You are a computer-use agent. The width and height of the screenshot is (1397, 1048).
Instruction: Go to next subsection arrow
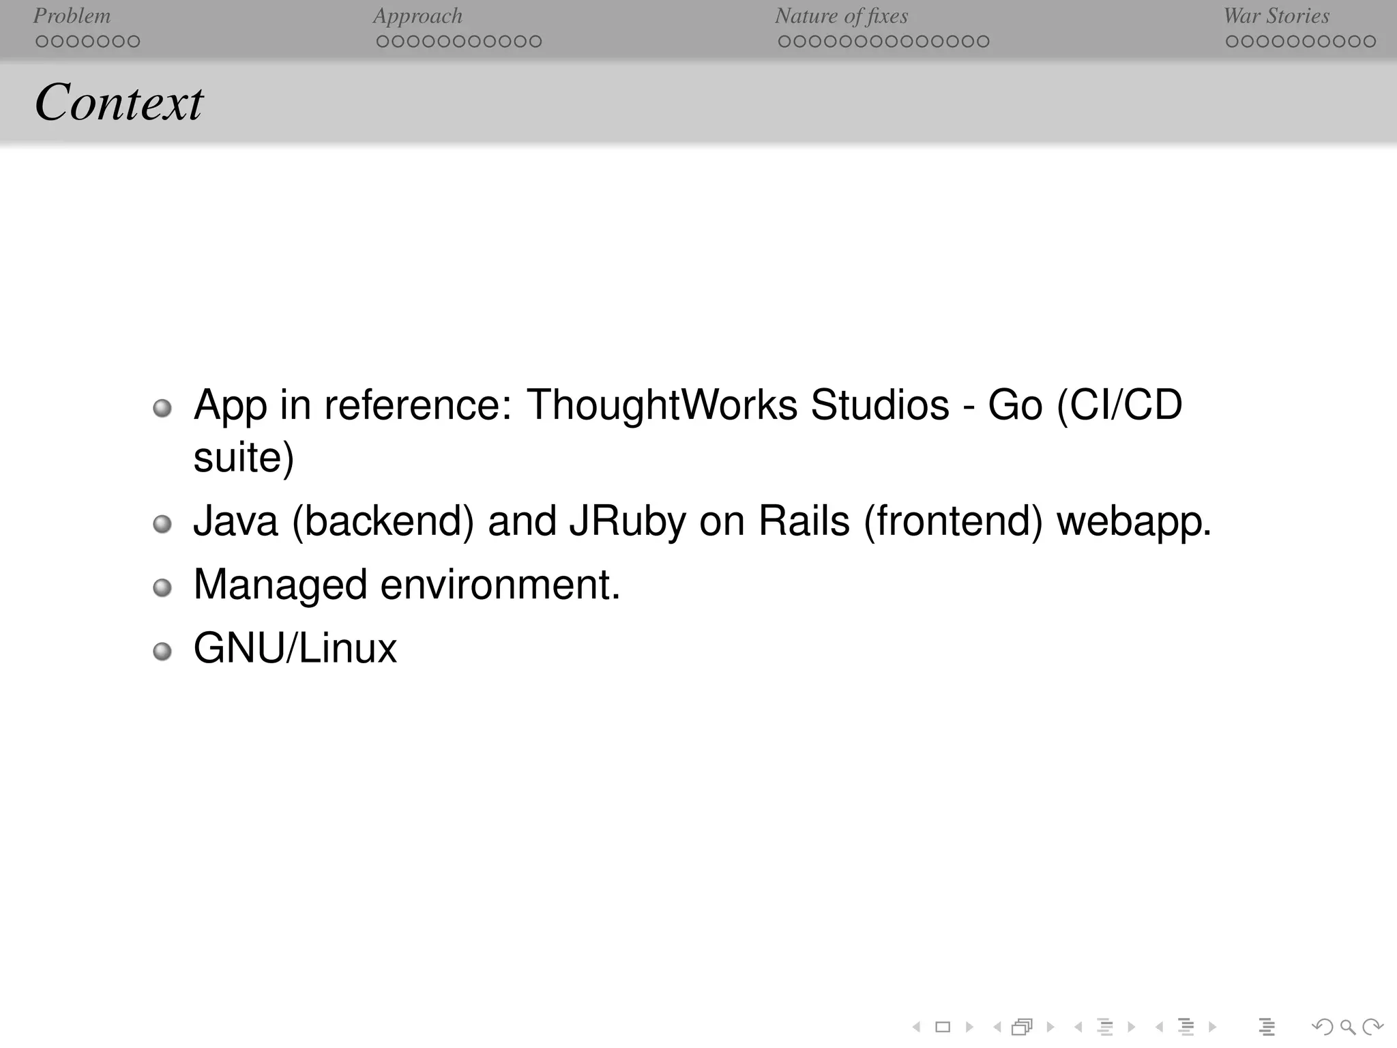1132,1027
